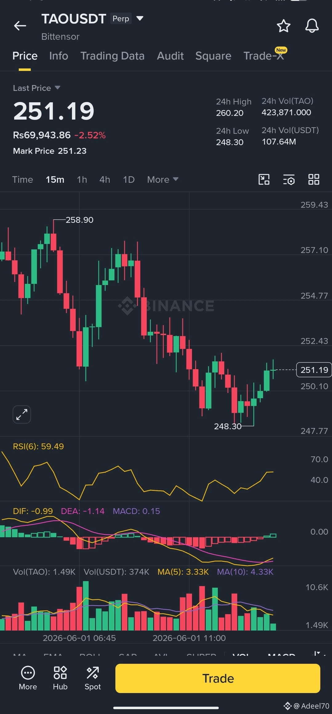Viewport: 332px width, 714px height.
Task: Tap the DIF: -0.99 label
Action: click(x=33, y=511)
